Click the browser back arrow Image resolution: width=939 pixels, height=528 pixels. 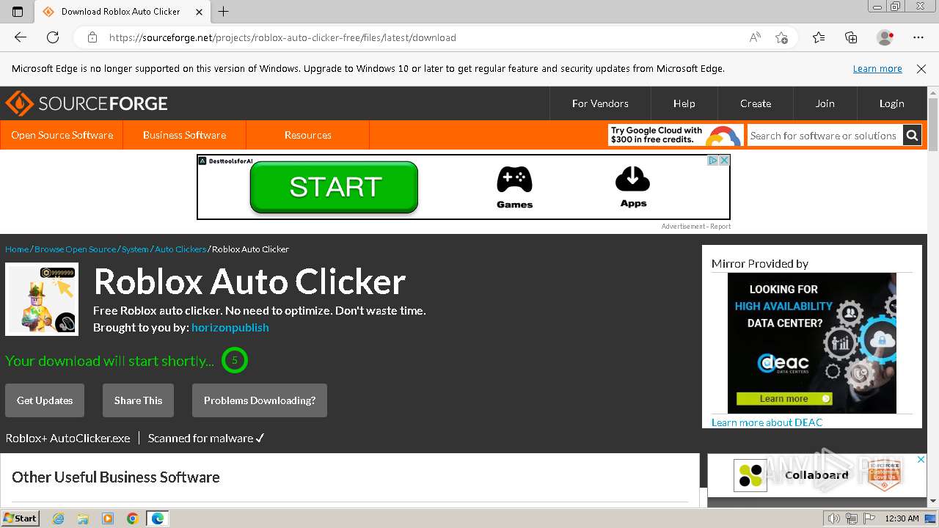click(x=21, y=37)
